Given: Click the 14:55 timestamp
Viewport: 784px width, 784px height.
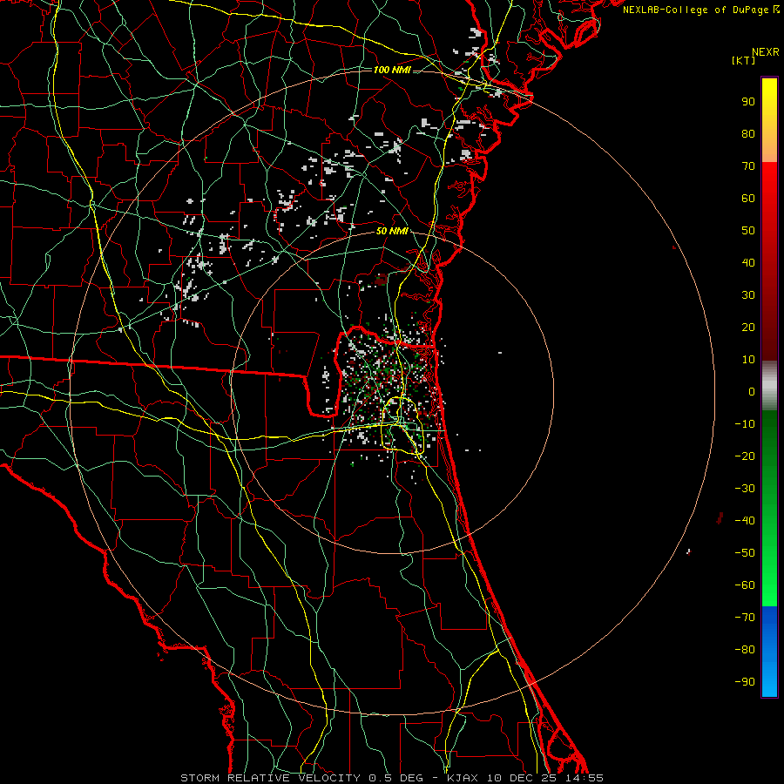Looking at the screenshot, I should point(585,778).
